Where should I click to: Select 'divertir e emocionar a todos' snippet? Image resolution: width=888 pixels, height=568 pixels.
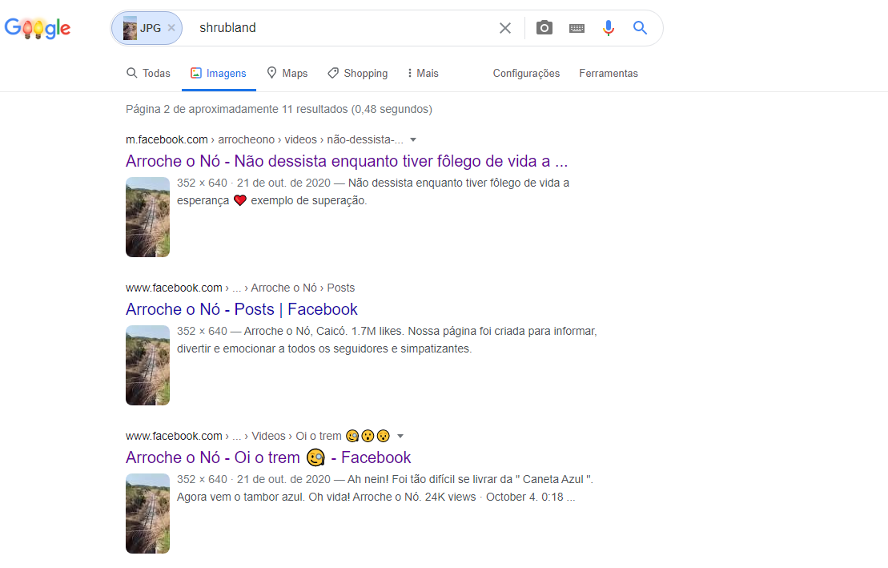pos(324,348)
